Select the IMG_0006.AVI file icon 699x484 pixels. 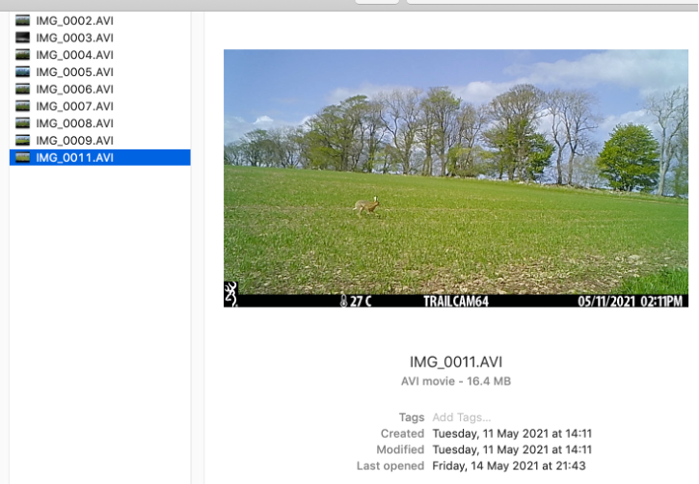tap(23, 89)
